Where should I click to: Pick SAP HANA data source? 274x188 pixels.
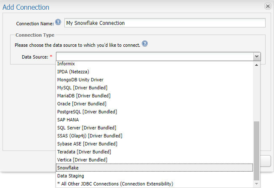(x=154, y=120)
